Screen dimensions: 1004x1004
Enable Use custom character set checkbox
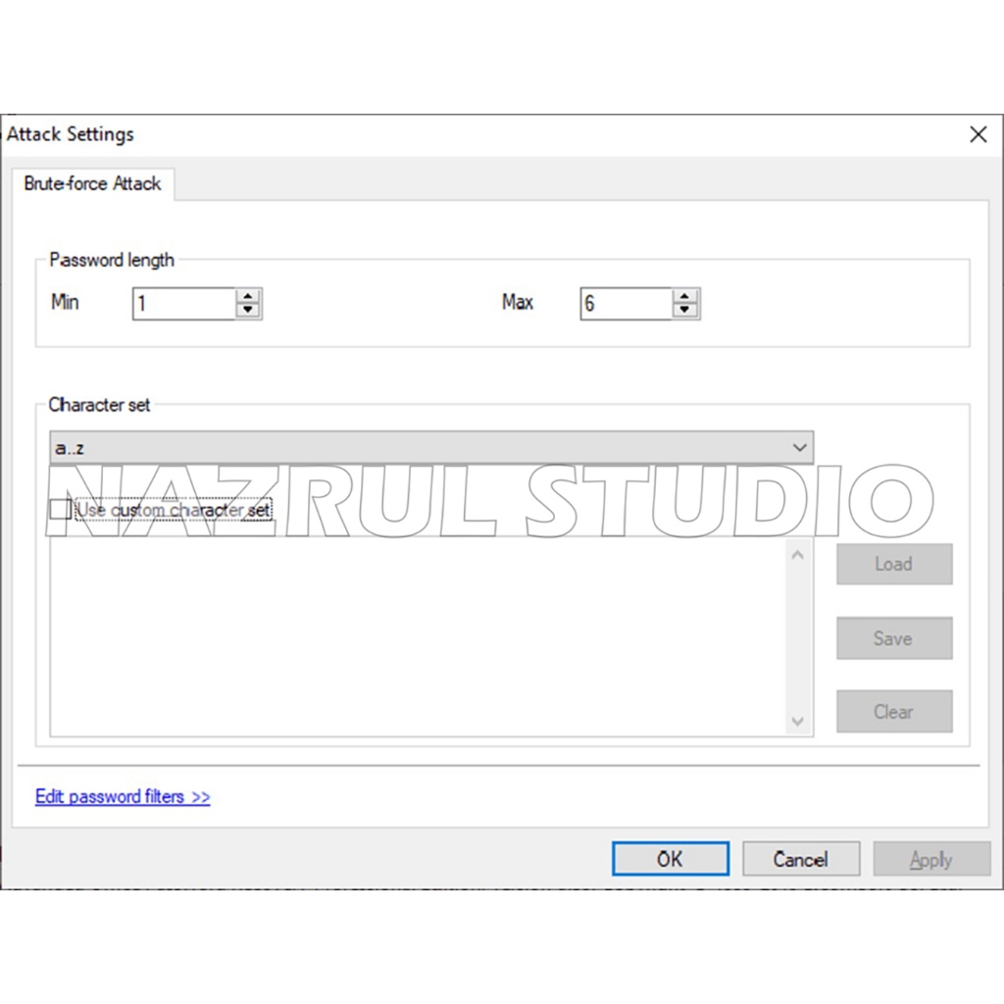(x=60, y=510)
